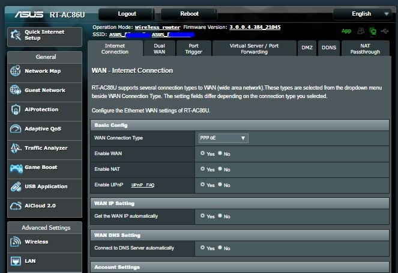The height and width of the screenshot is (273, 398).
Task: Click the Guest Network icon
Action: 16,90
